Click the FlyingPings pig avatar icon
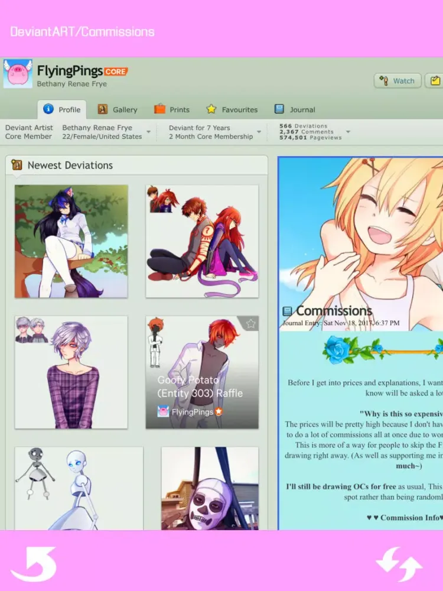The height and width of the screenshot is (591, 443). click(18, 73)
